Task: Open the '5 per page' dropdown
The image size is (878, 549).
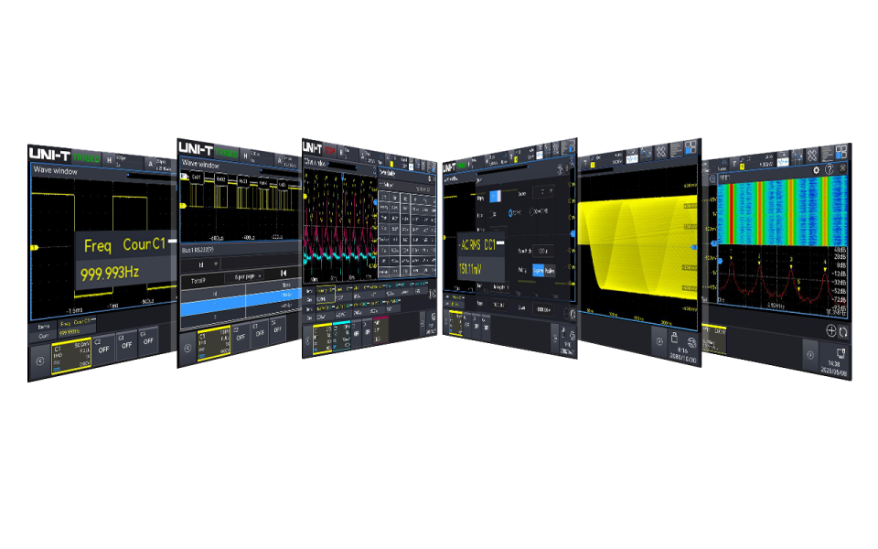Action: click(x=247, y=276)
